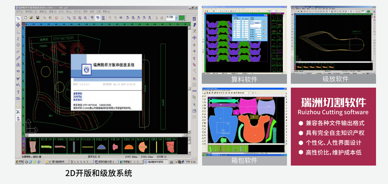
Task: Switch to 样版输入 taskbar window
Action: click(x=131, y=162)
